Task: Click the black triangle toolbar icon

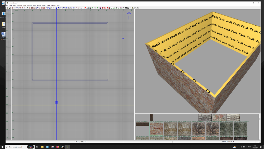Action: click(137, 8)
